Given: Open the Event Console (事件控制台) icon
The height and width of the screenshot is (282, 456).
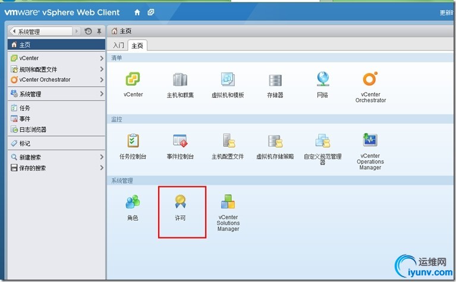Looking at the screenshot, I should click(180, 141).
